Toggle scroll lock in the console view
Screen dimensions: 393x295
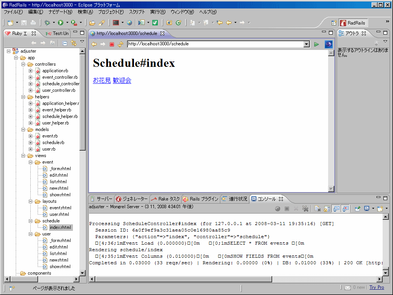click(x=326, y=208)
